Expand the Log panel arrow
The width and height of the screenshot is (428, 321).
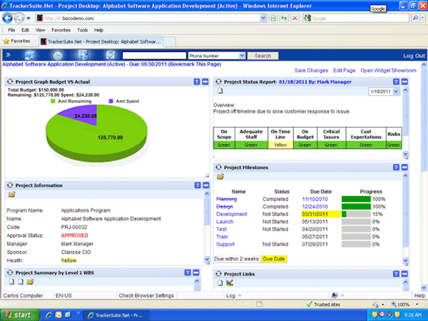240,295
